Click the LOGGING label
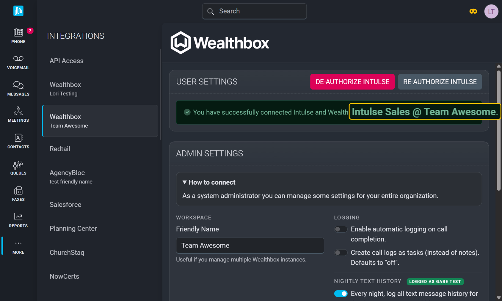 tap(347, 218)
